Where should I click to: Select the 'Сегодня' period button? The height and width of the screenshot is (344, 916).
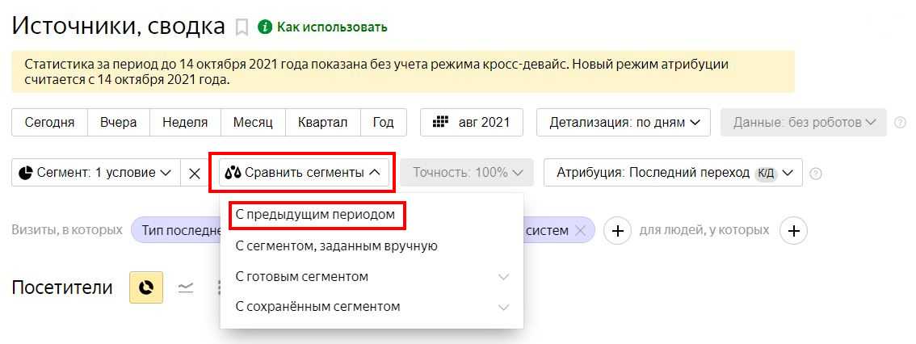[x=49, y=123]
